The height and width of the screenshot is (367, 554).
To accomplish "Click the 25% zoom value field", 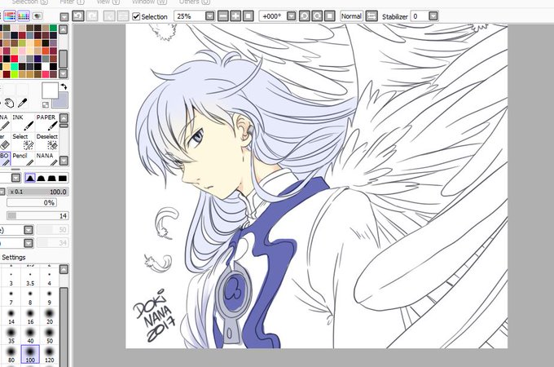I will point(189,16).
